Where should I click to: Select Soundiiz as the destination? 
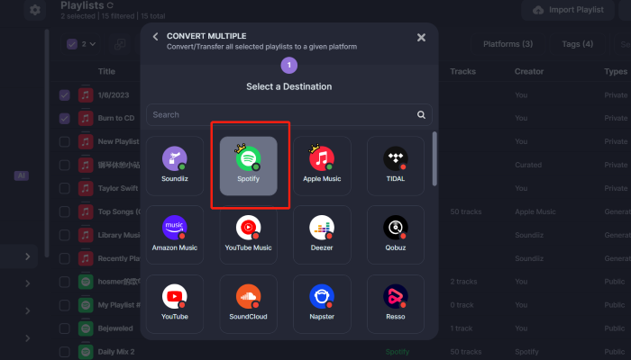pos(175,166)
